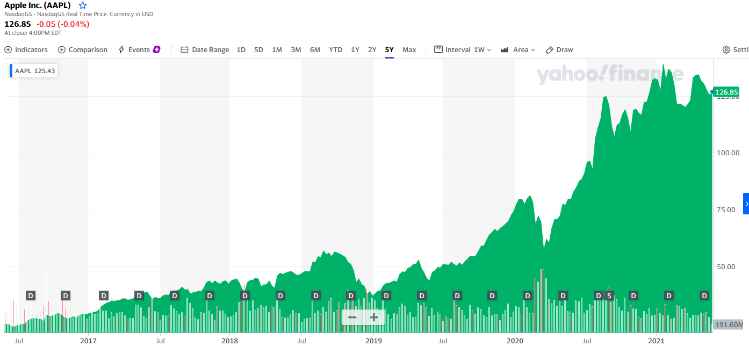The height and width of the screenshot is (346, 749).
Task: Add AAPL to watchlist via star icon
Action: [x=83, y=5]
